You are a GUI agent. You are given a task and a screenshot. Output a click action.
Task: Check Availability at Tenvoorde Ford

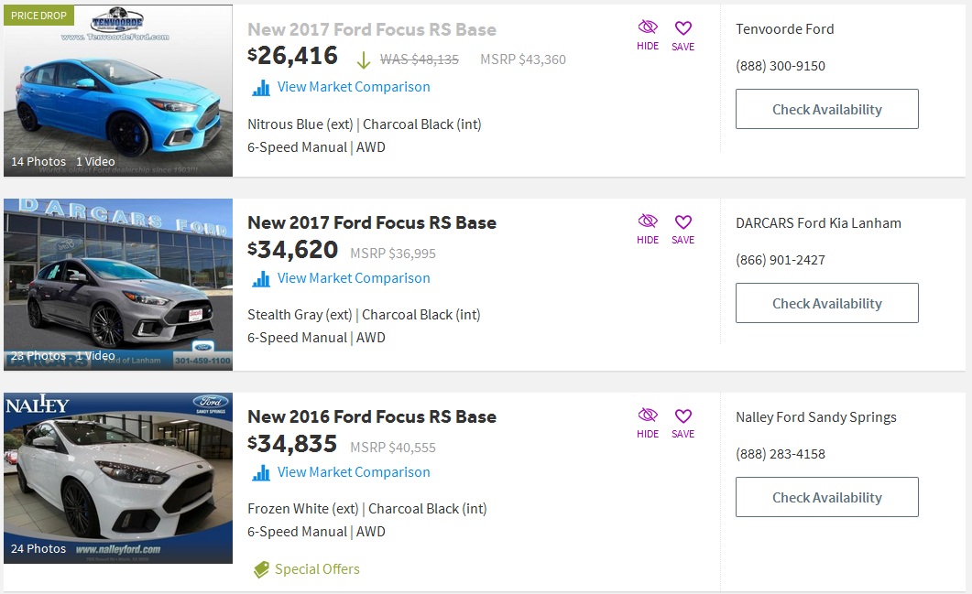pyautogui.click(x=827, y=109)
